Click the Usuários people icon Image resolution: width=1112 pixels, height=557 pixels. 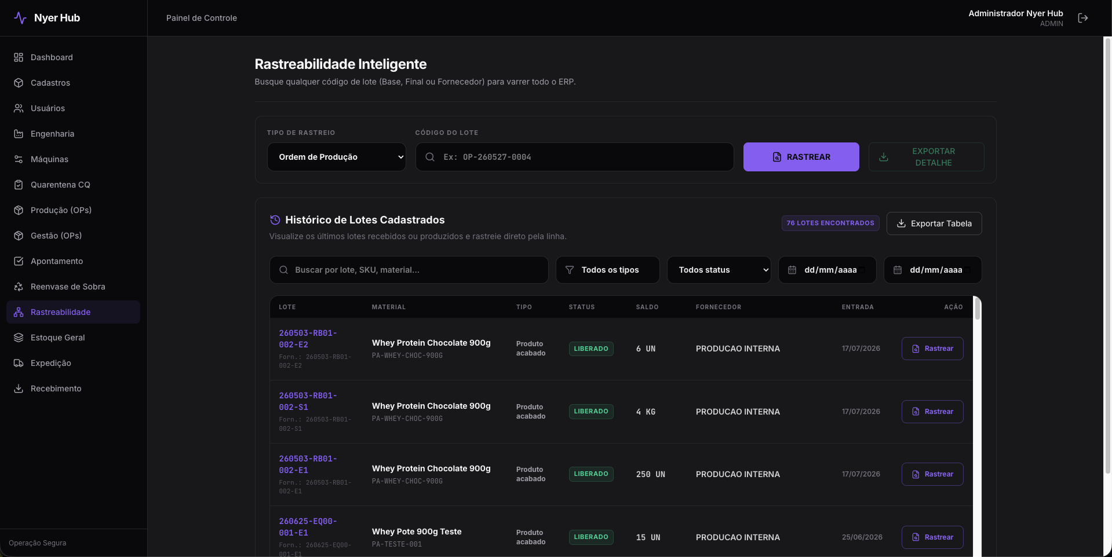coord(19,108)
